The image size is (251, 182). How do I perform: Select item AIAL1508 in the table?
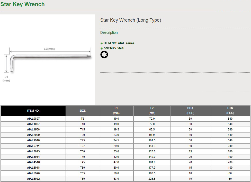point(33,129)
